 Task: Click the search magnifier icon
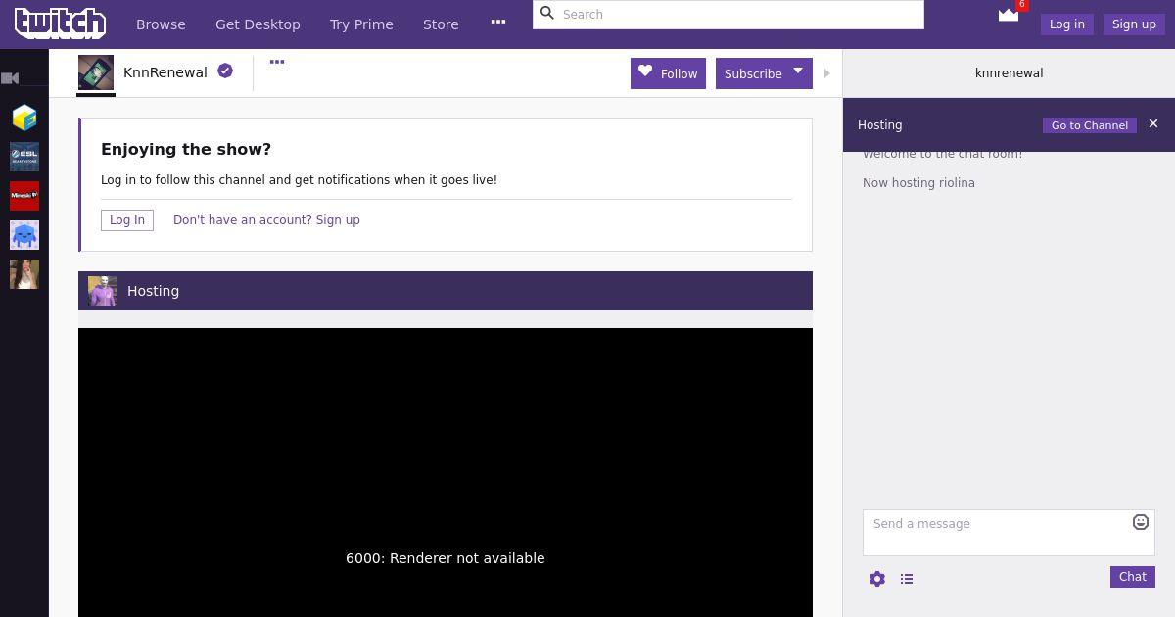(547, 14)
